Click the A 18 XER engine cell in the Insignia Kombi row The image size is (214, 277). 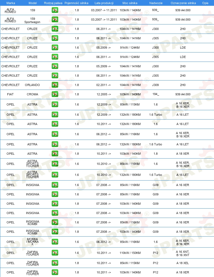[183, 232]
